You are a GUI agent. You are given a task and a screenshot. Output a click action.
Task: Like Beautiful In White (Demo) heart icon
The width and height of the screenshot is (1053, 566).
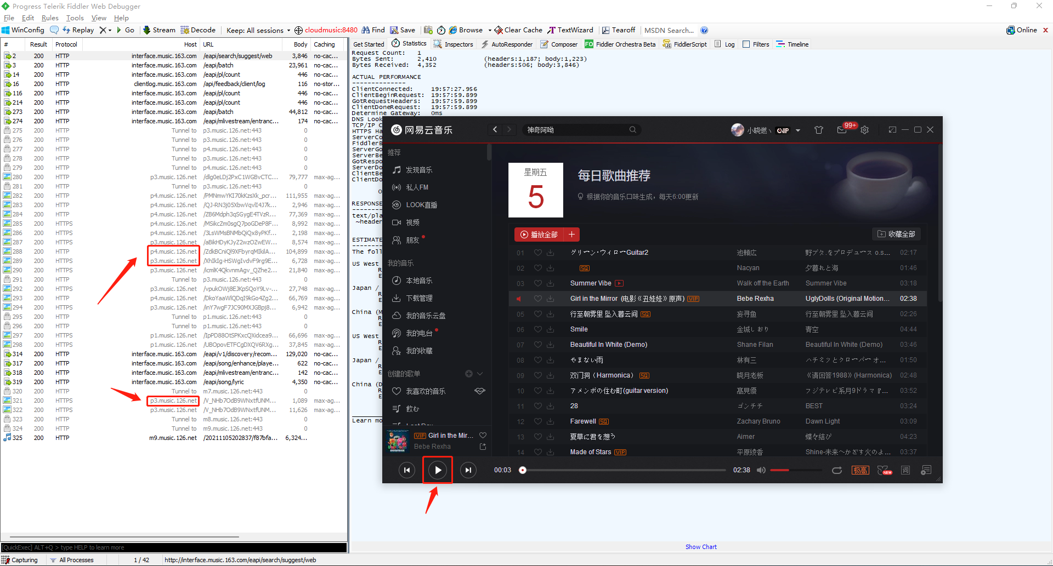pos(538,345)
